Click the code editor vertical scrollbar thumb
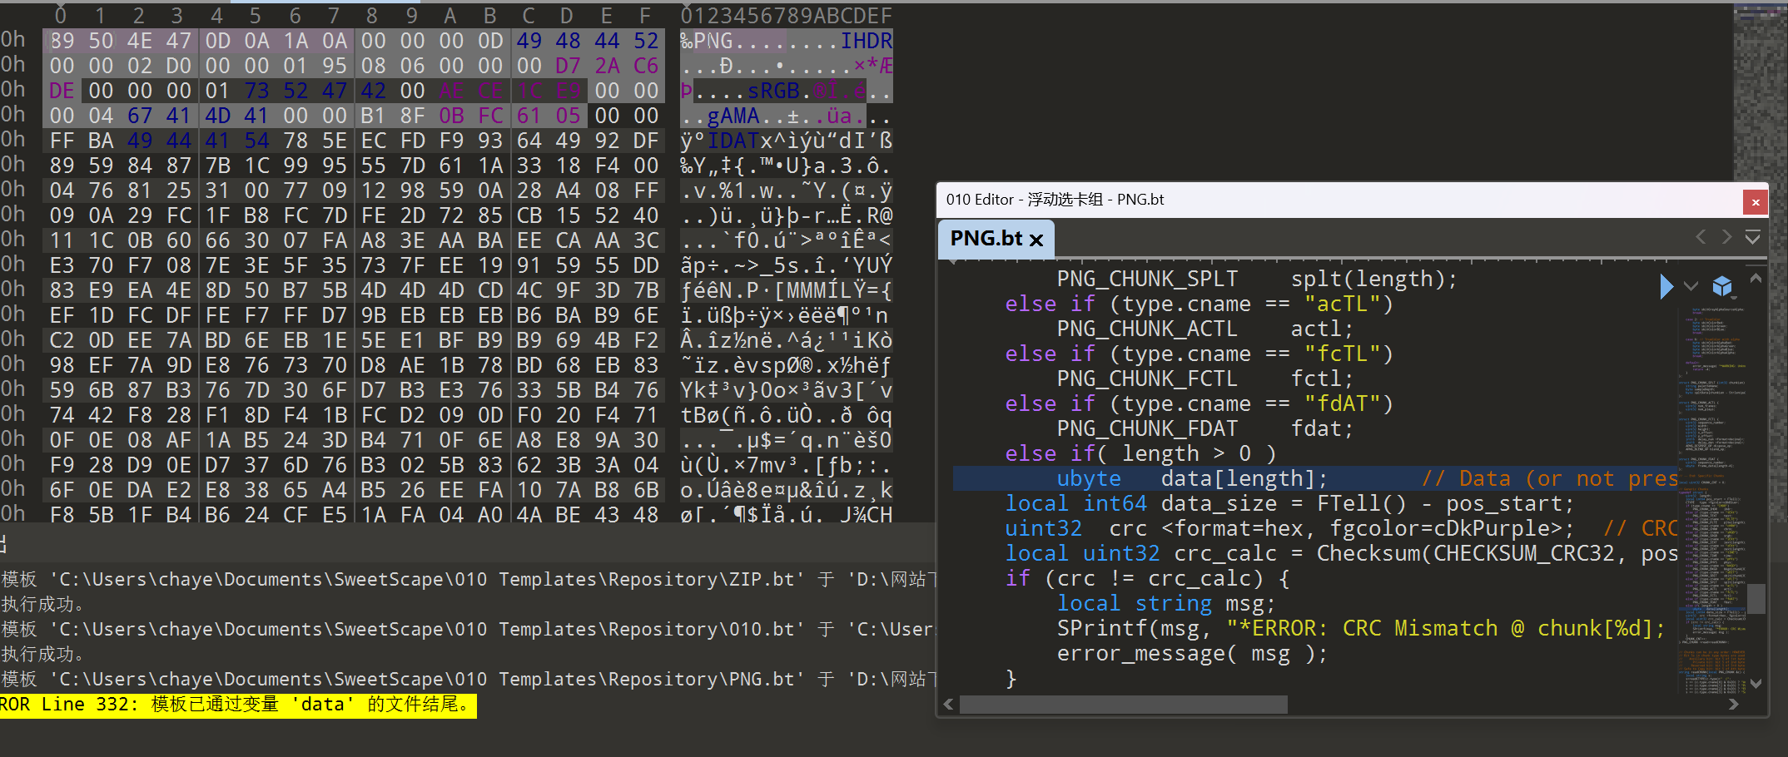1788x757 pixels. [1756, 598]
